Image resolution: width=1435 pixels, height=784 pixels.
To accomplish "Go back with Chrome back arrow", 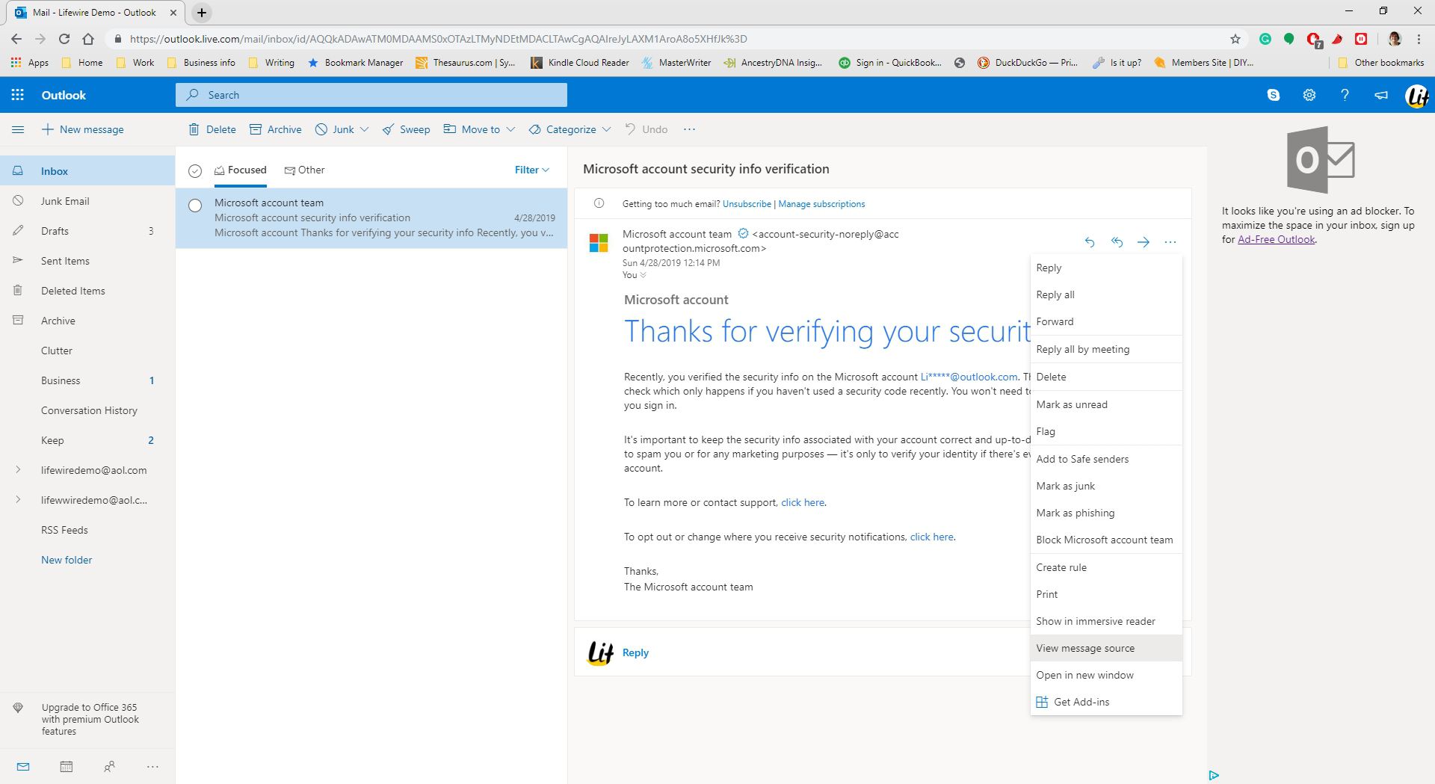I will click(16, 39).
